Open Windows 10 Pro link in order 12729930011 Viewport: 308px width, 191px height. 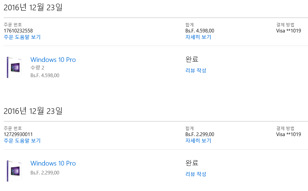[x=53, y=164]
